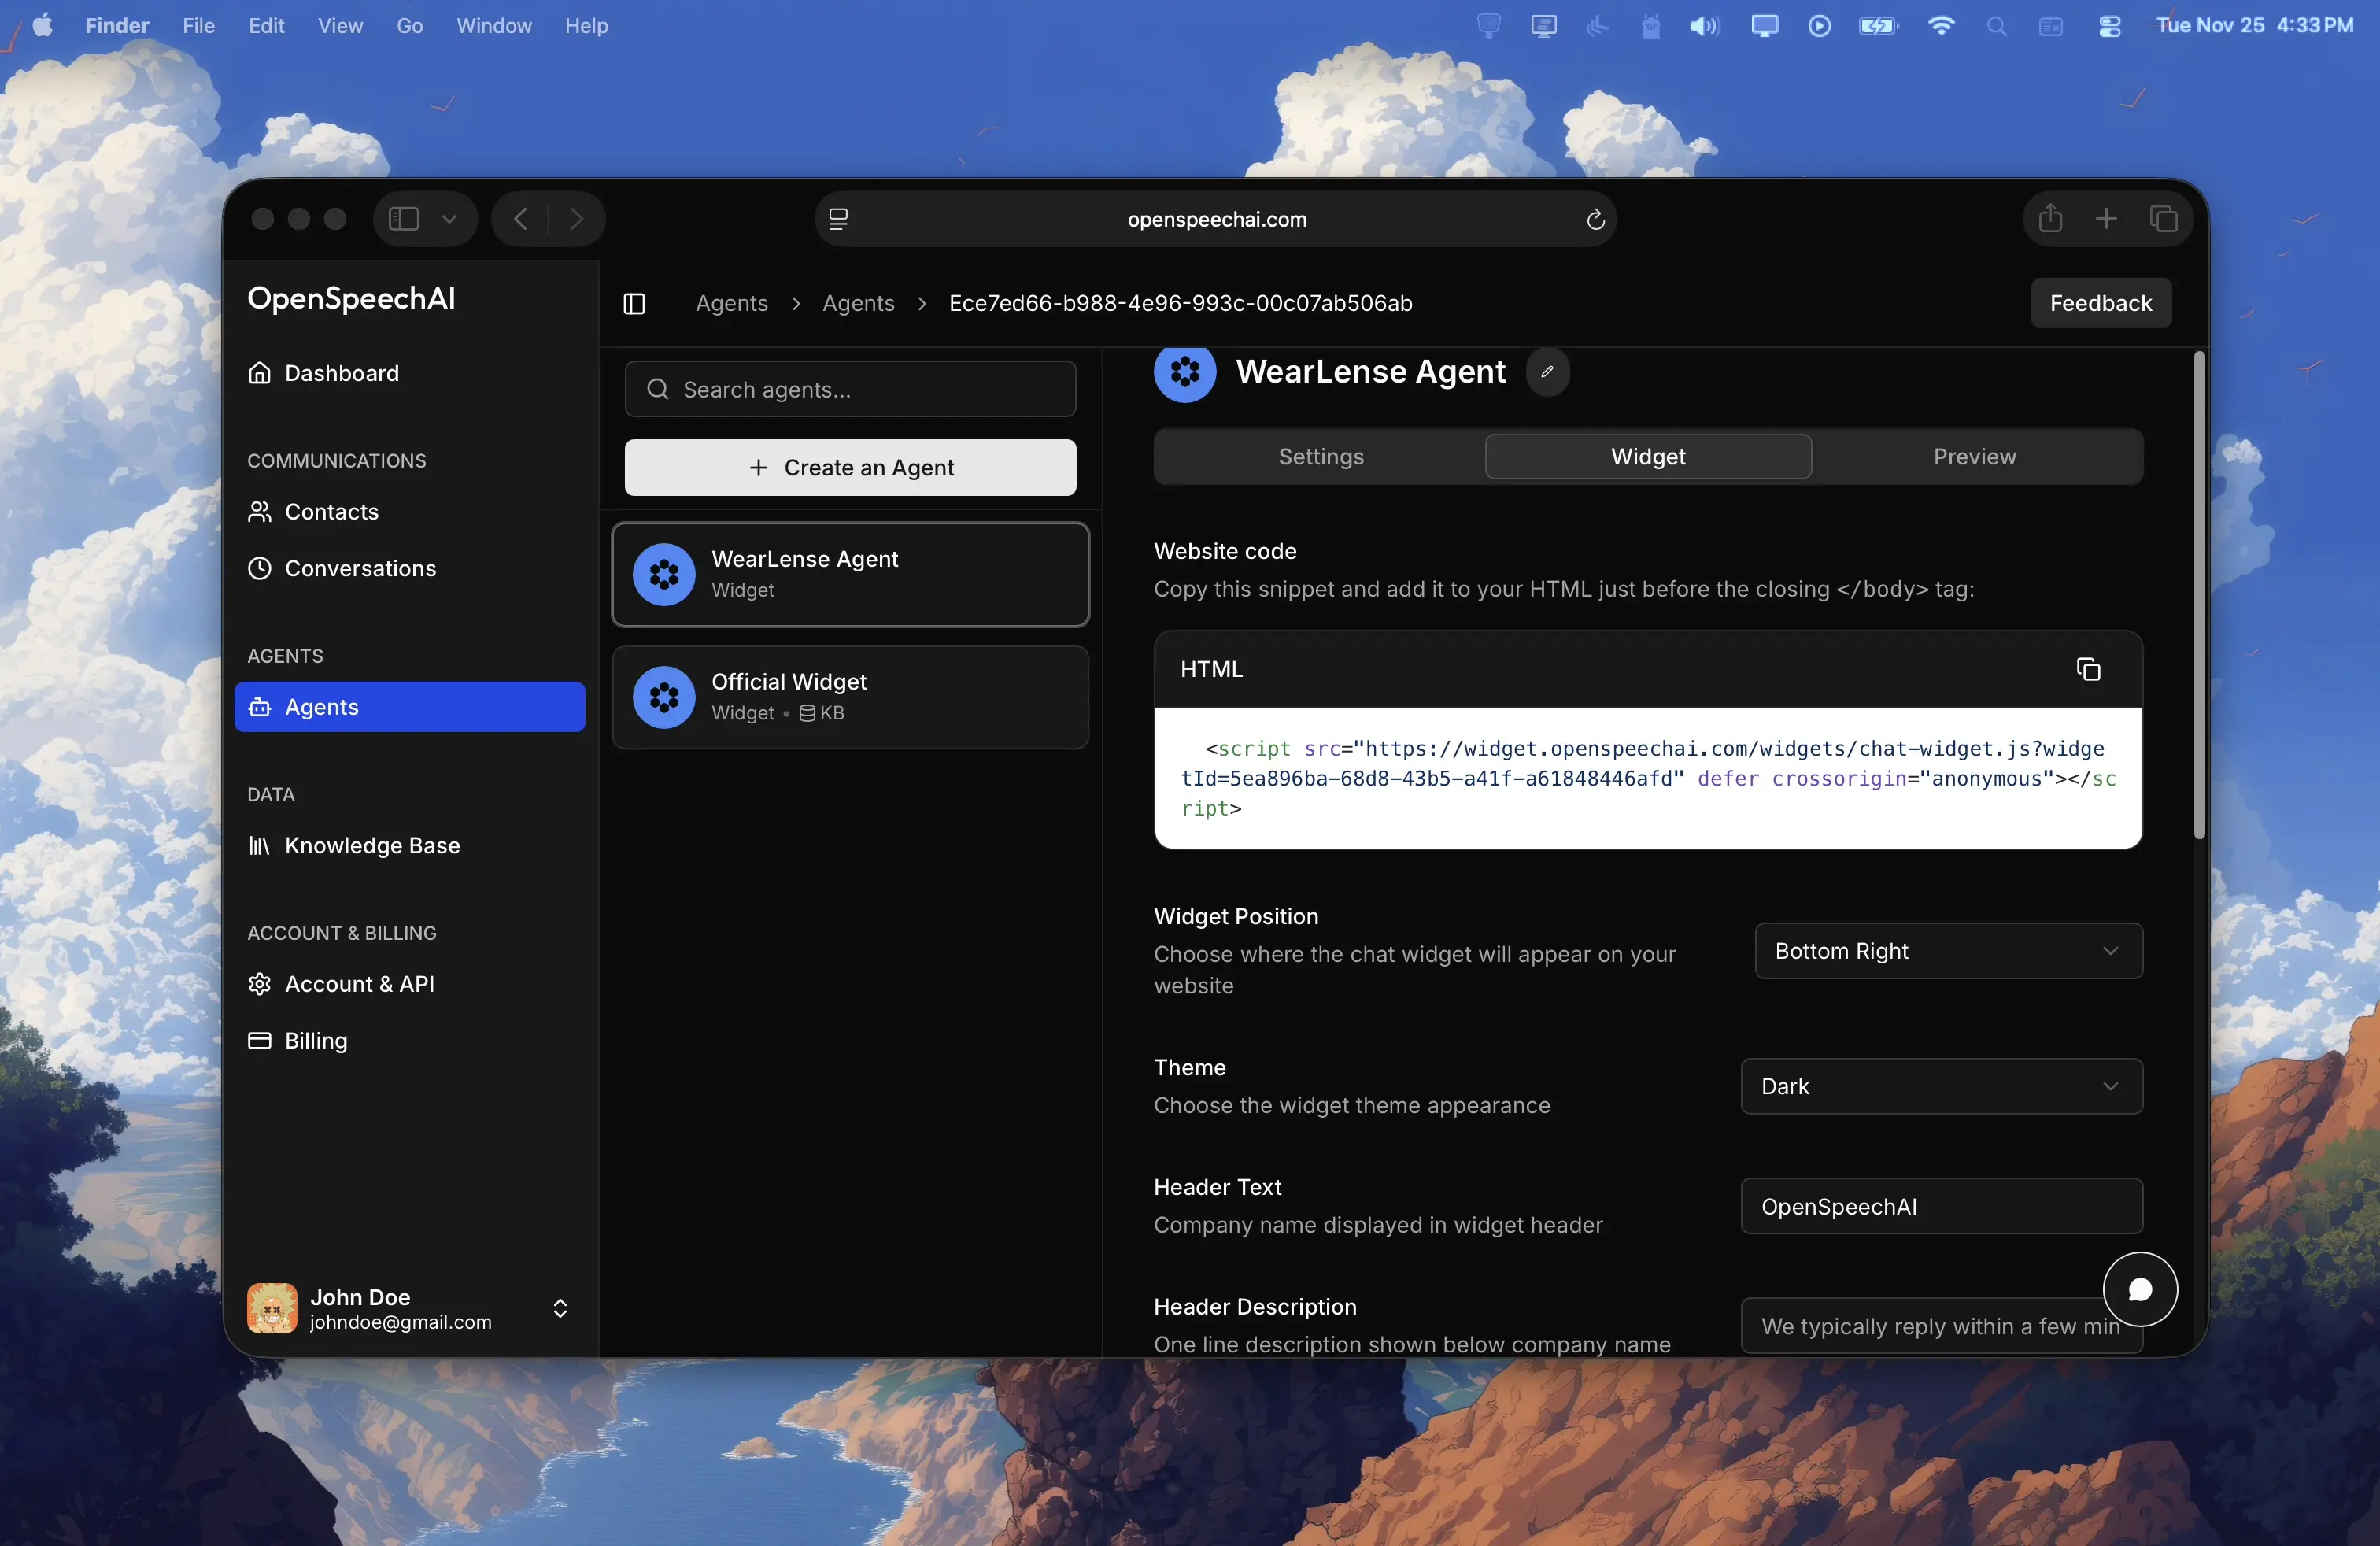The image size is (2380, 1546).
Task: Open Safari sidebar options dropdown arrow
Action: [x=449, y=218]
